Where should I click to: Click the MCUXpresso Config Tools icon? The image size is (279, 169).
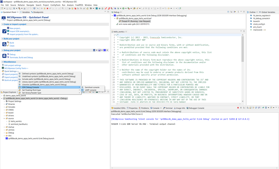pos(3,68)
